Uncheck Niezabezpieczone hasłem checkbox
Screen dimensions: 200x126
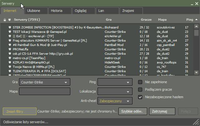point(140,97)
